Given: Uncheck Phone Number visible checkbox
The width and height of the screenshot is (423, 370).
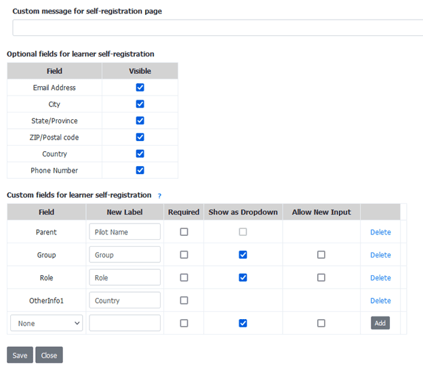Looking at the screenshot, I should pyautogui.click(x=140, y=171).
